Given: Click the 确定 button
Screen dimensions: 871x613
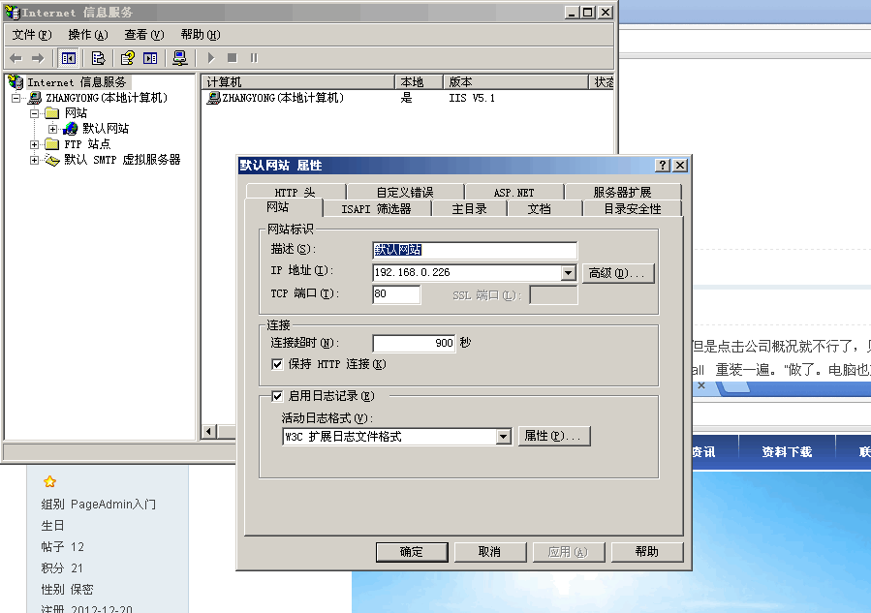Looking at the screenshot, I should [x=412, y=552].
